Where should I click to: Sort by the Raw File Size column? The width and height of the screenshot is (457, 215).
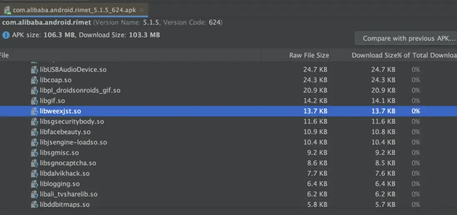(x=309, y=55)
